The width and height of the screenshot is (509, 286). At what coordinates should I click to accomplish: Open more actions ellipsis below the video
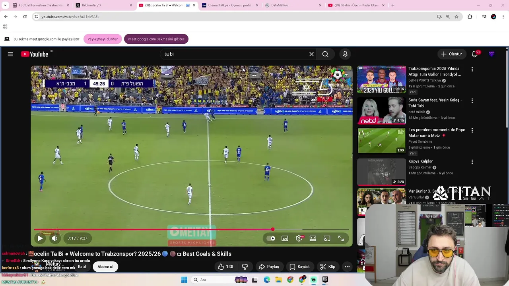pyautogui.click(x=347, y=267)
